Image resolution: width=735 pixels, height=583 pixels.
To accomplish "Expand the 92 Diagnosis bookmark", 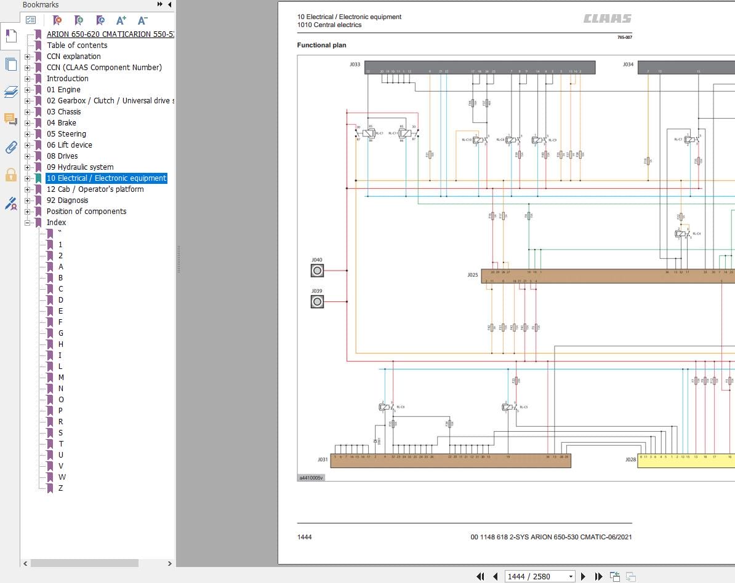I will [x=27, y=200].
